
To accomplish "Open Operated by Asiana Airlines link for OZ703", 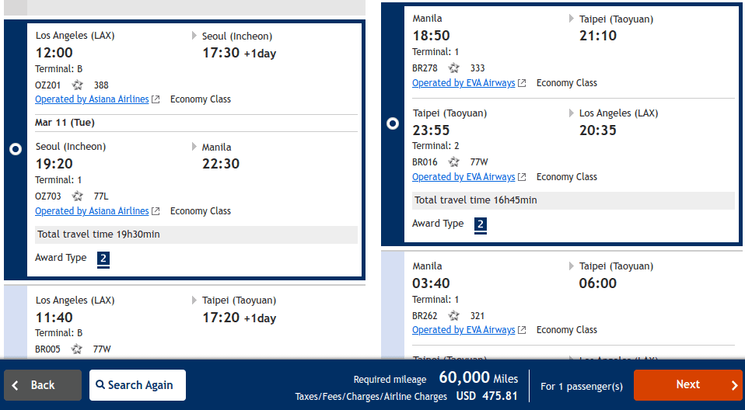I will pyautogui.click(x=92, y=211).
